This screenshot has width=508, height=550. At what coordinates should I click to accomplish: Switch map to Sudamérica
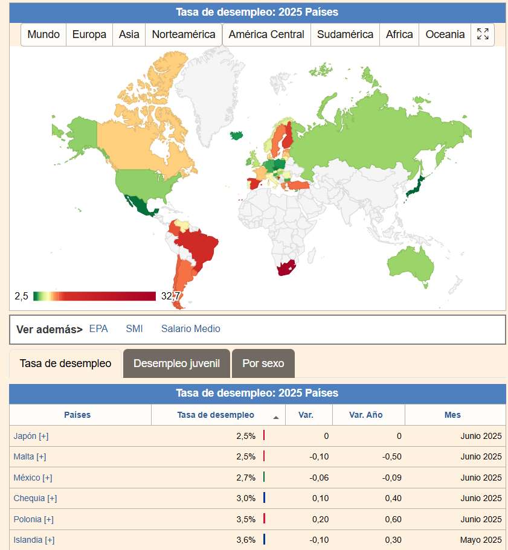[345, 34]
